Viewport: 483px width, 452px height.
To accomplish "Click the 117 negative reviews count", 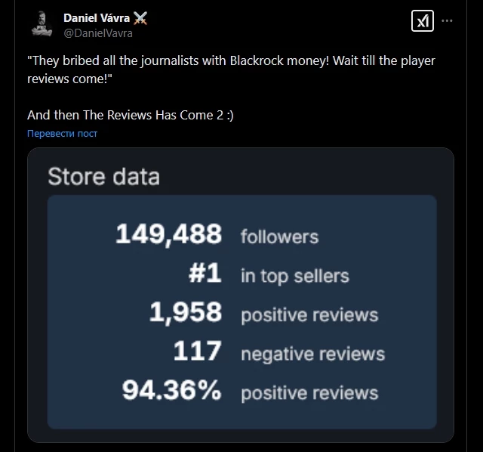I will [x=197, y=351].
